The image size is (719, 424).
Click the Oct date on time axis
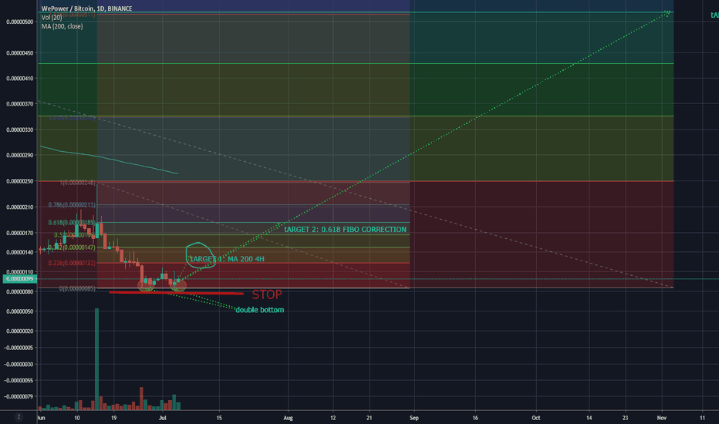[535, 418]
